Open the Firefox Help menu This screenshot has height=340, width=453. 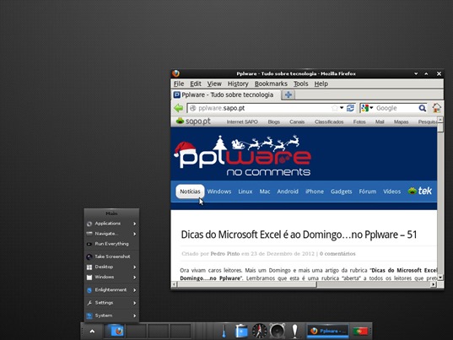click(321, 84)
